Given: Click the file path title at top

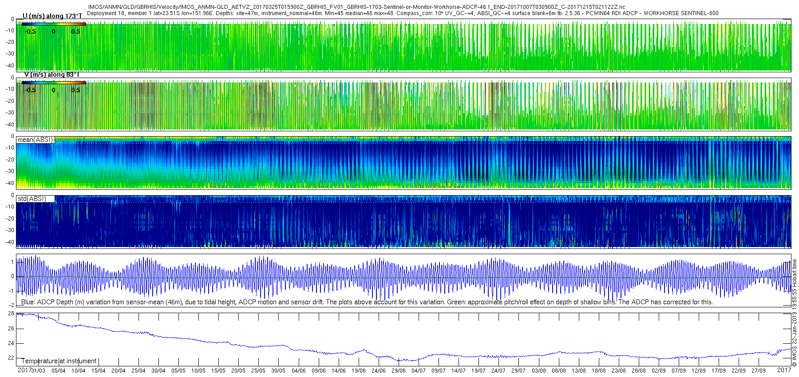Looking at the screenshot, I should (x=356, y=7).
